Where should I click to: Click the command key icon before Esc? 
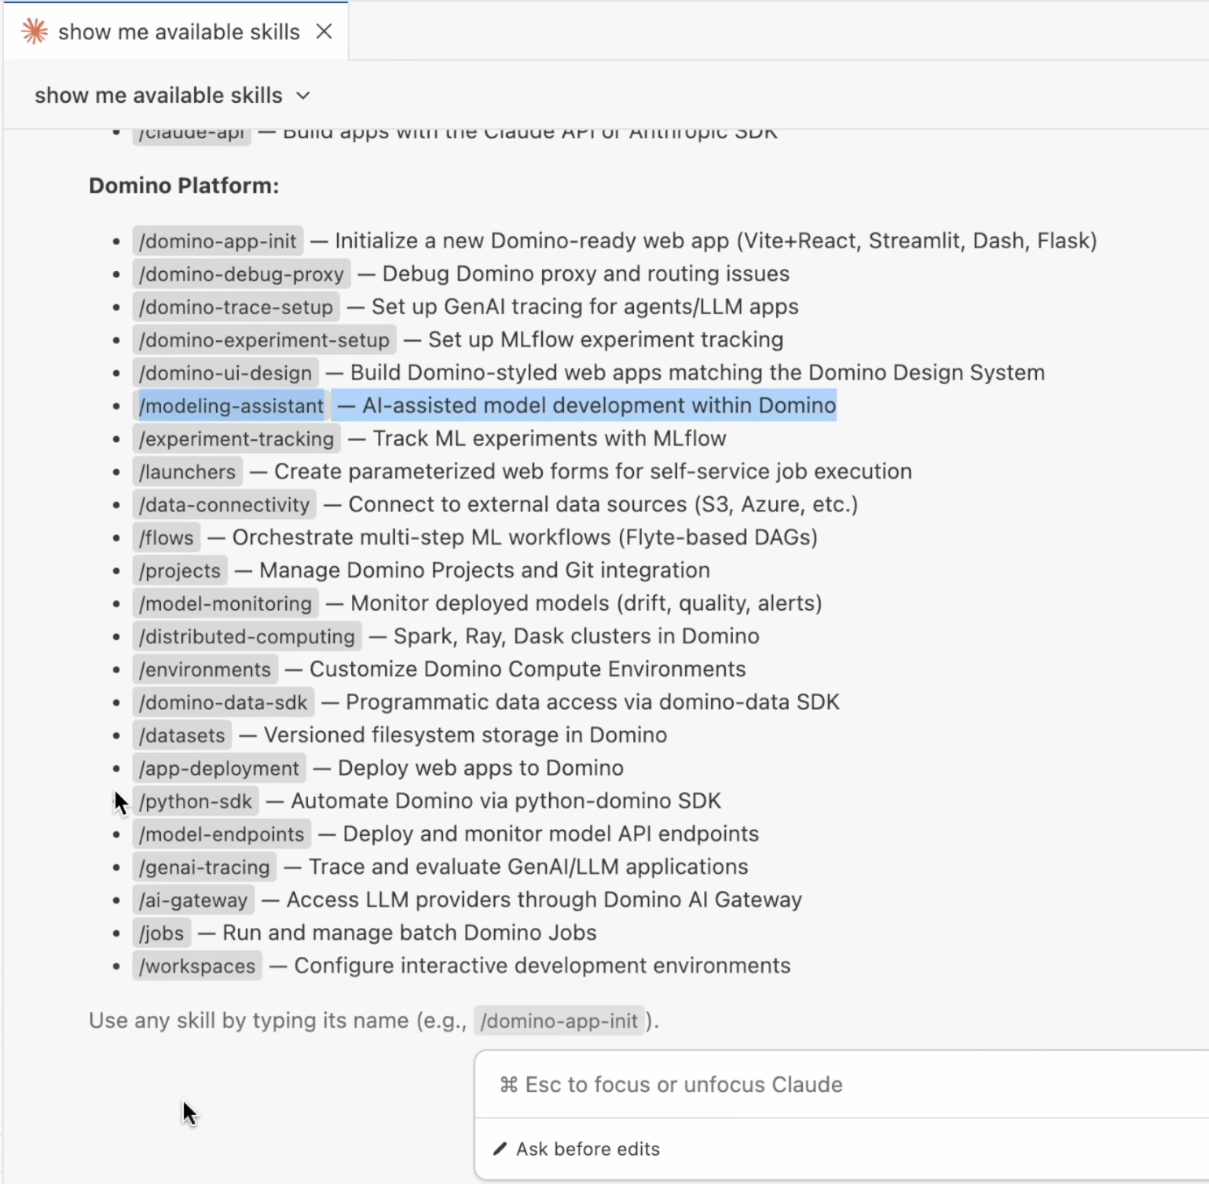coord(508,1085)
